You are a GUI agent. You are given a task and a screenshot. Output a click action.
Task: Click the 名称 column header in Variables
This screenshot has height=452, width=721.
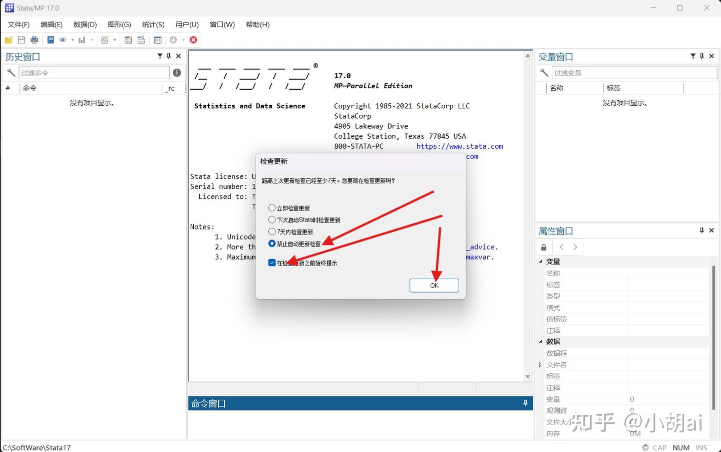(574, 88)
